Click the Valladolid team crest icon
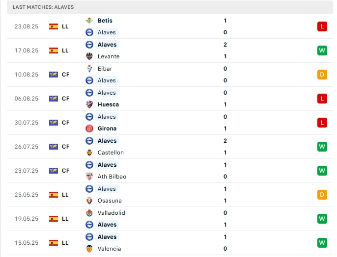Image resolution: width=337 pixels, height=257 pixels. [x=89, y=213]
